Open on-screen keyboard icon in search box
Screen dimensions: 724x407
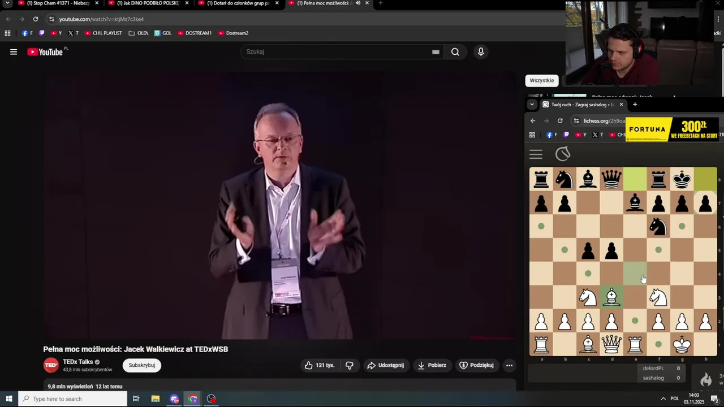(x=436, y=52)
